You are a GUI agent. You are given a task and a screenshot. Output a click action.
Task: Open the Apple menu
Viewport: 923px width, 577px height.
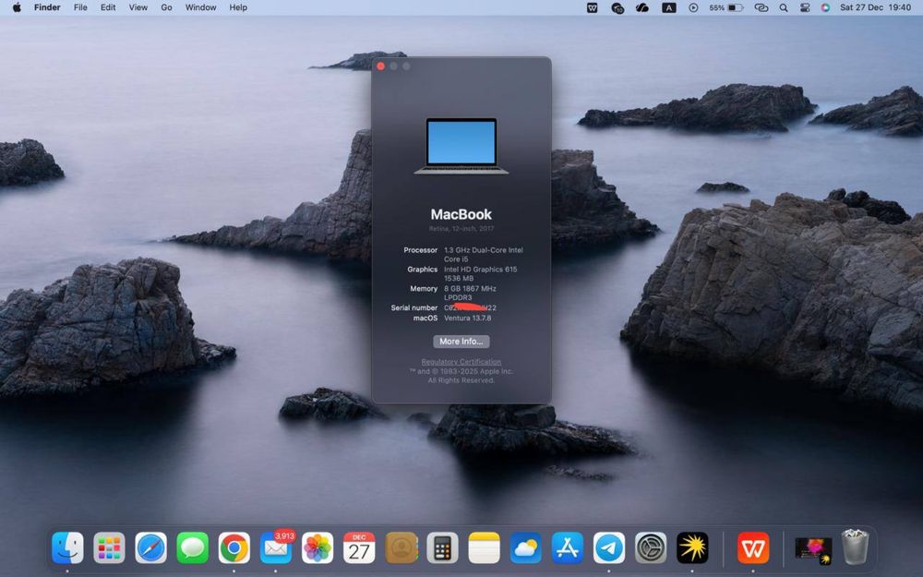[17, 7]
